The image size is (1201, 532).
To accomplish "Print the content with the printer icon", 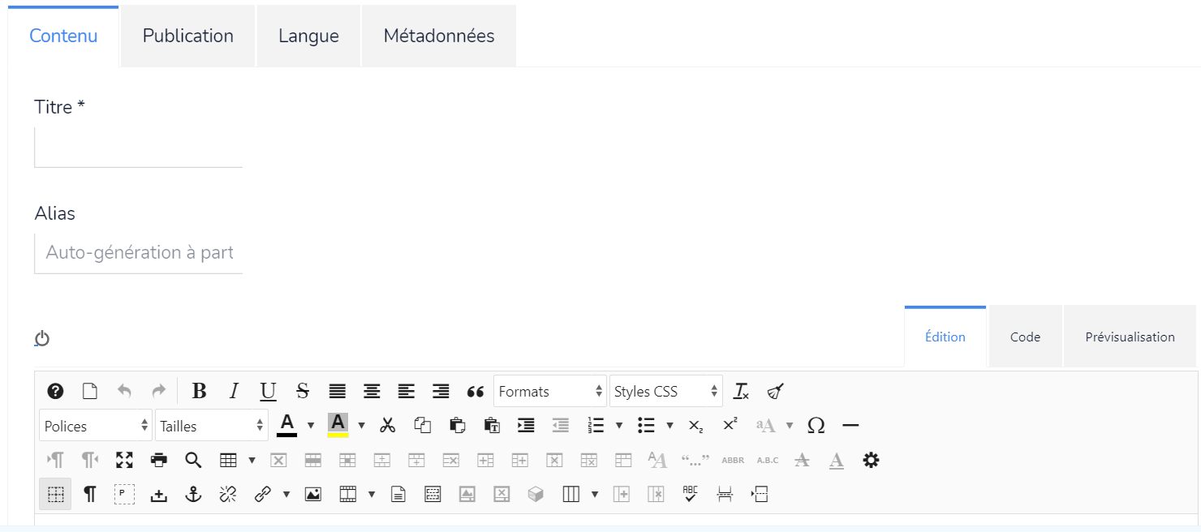I will point(159,461).
